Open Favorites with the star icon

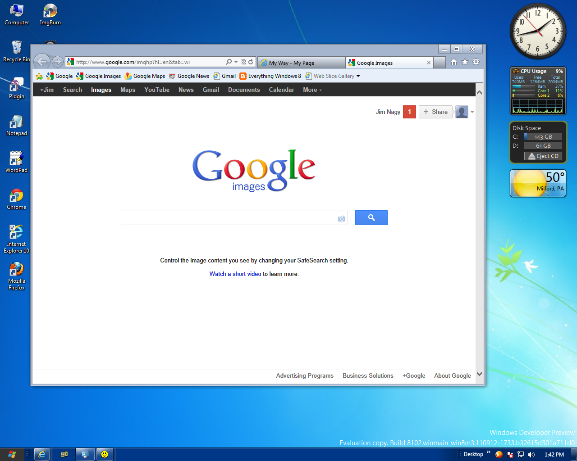[x=465, y=62]
